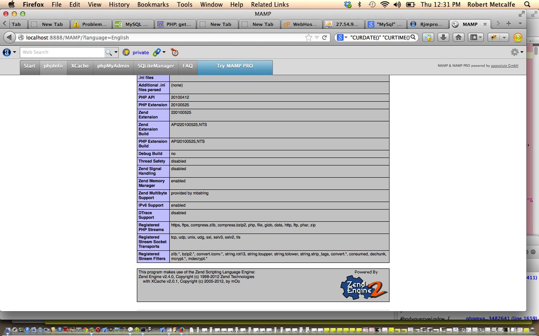
Task: Click the Dropbox menu bar icon
Action: pos(347,5)
